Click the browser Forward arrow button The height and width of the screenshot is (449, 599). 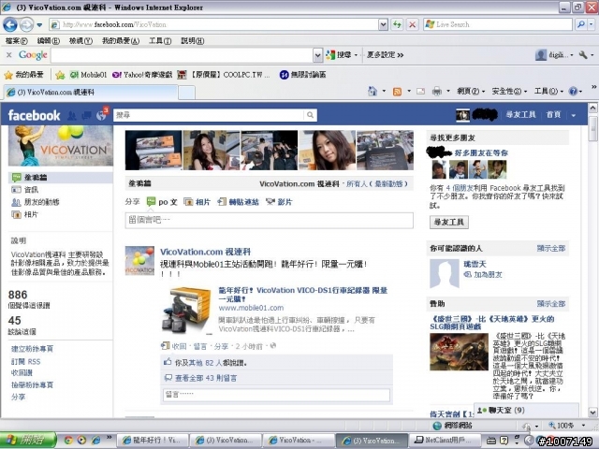(x=26, y=25)
